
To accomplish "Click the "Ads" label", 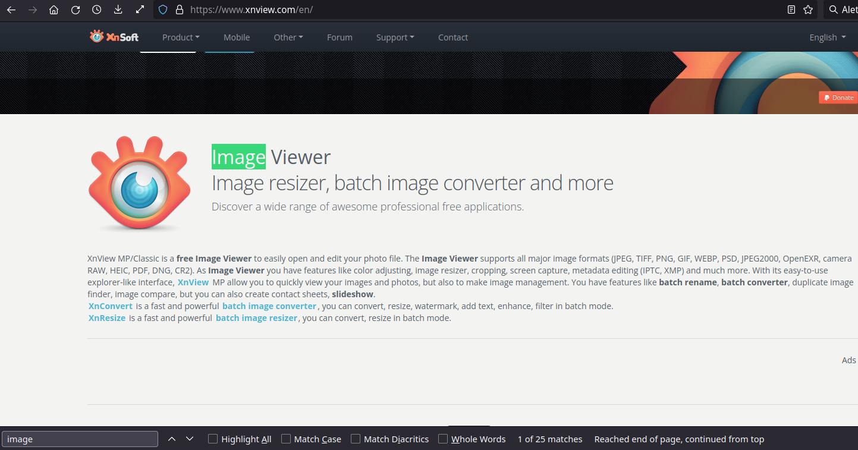I will (849, 360).
